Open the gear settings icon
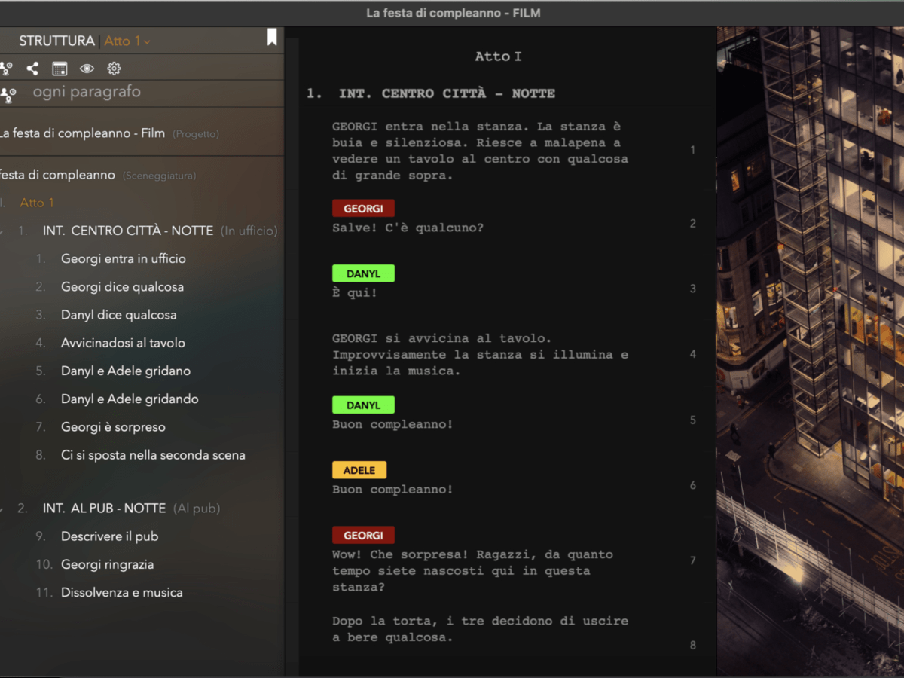This screenshot has height=678, width=904. click(x=114, y=69)
